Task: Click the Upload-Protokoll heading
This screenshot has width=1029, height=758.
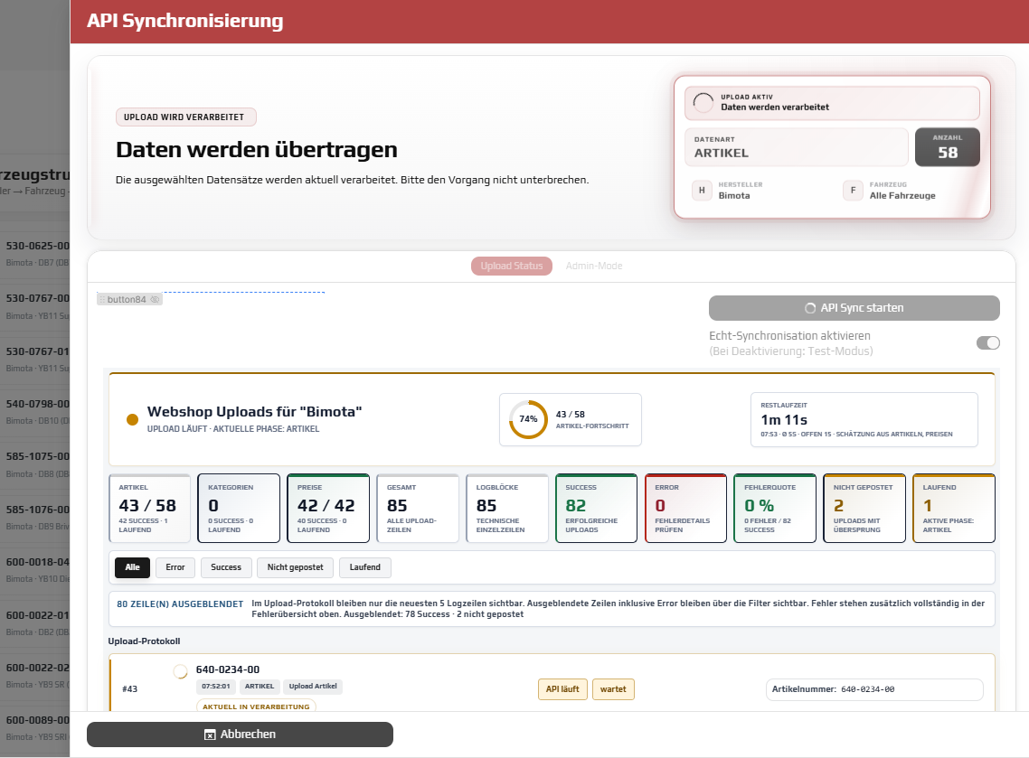Action: pyautogui.click(x=144, y=641)
